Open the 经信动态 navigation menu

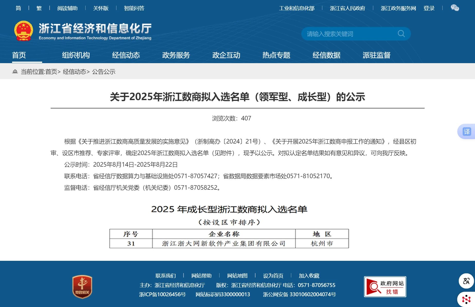click(x=126, y=55)
